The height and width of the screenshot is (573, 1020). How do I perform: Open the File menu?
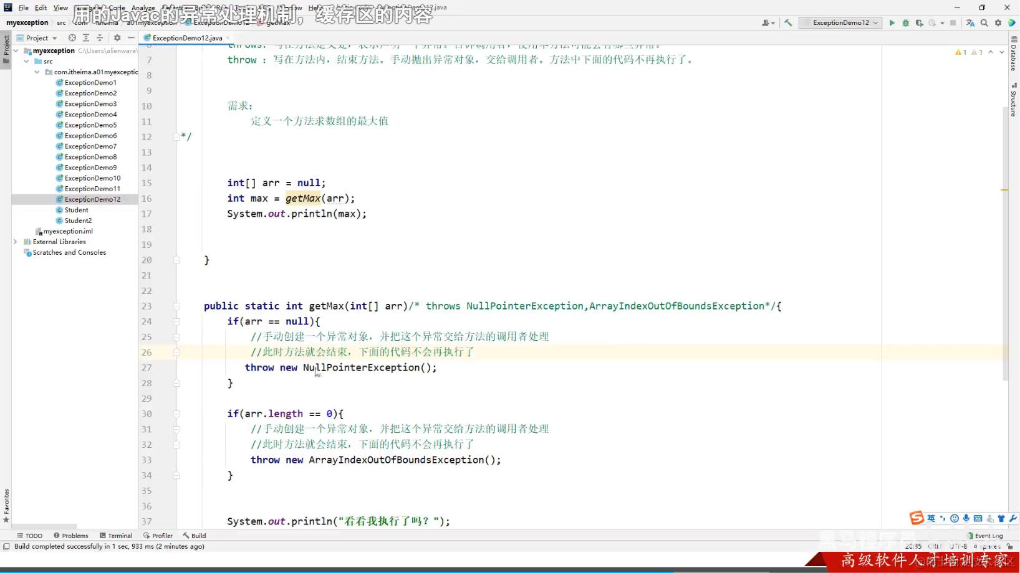tap(23, 8)
